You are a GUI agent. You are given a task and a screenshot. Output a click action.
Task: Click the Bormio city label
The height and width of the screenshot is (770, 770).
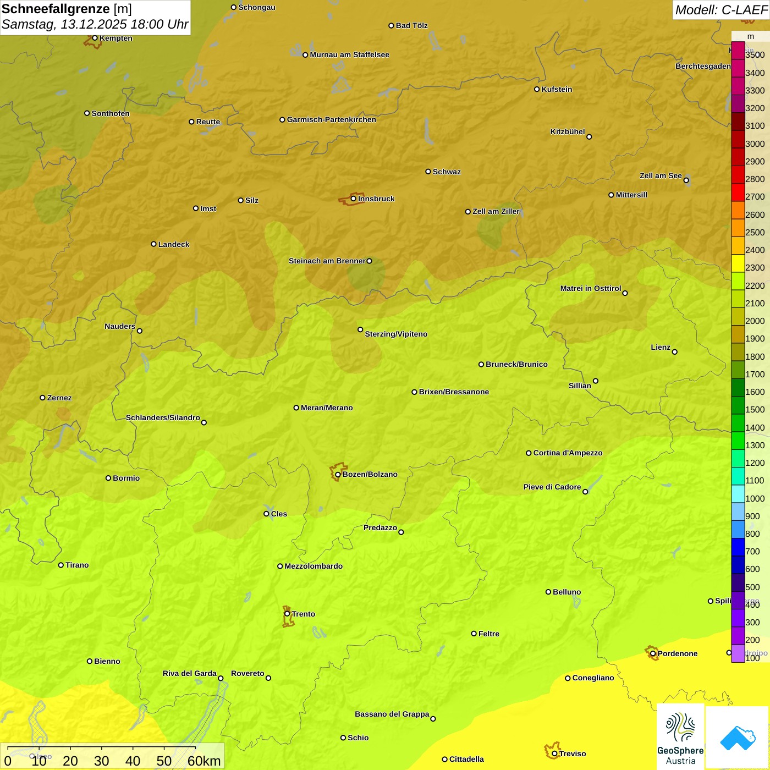click(x=126, y=478)
